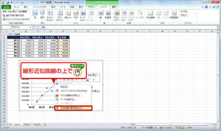The height and width of the screenshot is (131, 221).
Task: Select column header B
Action: 26,31
